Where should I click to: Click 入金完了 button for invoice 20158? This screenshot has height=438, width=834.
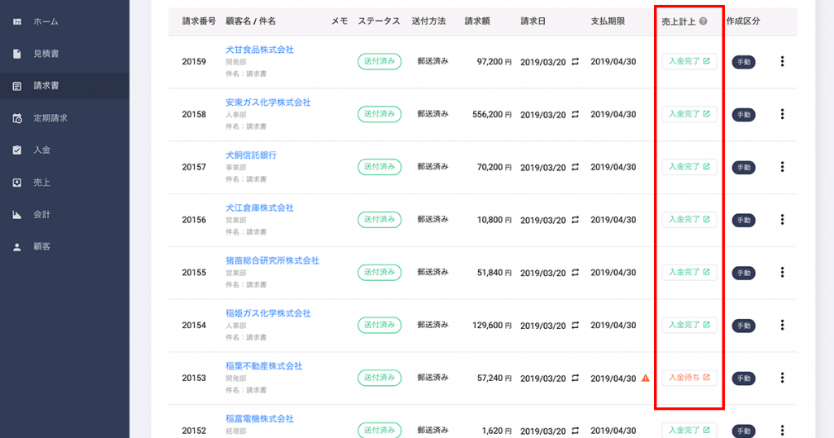[689, 114]
